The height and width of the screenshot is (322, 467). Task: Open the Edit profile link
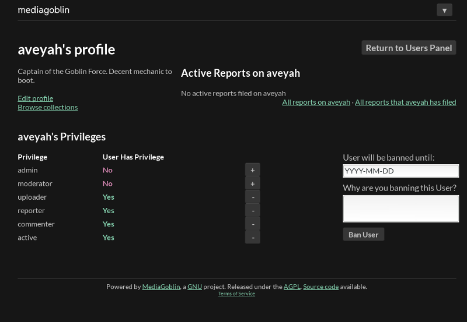(x=36, y=98)
